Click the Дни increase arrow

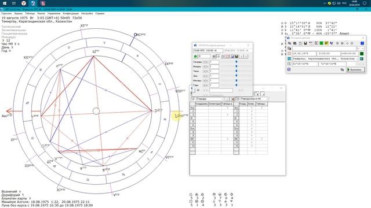(207, 76)
